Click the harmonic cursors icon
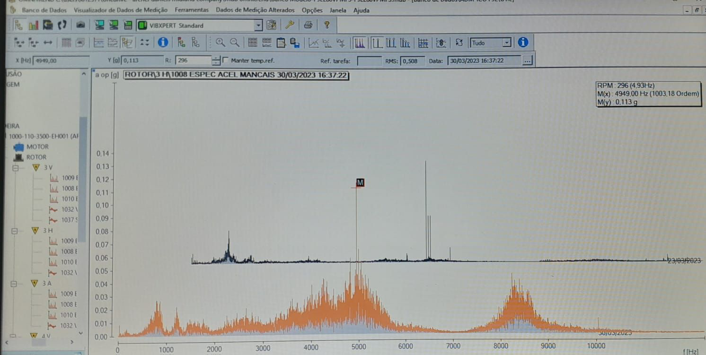Viewport: 706px width, 355px height. coord(405,43)
